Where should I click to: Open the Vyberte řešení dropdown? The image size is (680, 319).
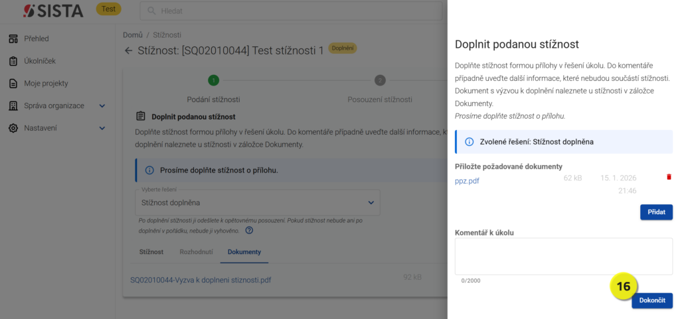tap(258, 202)
